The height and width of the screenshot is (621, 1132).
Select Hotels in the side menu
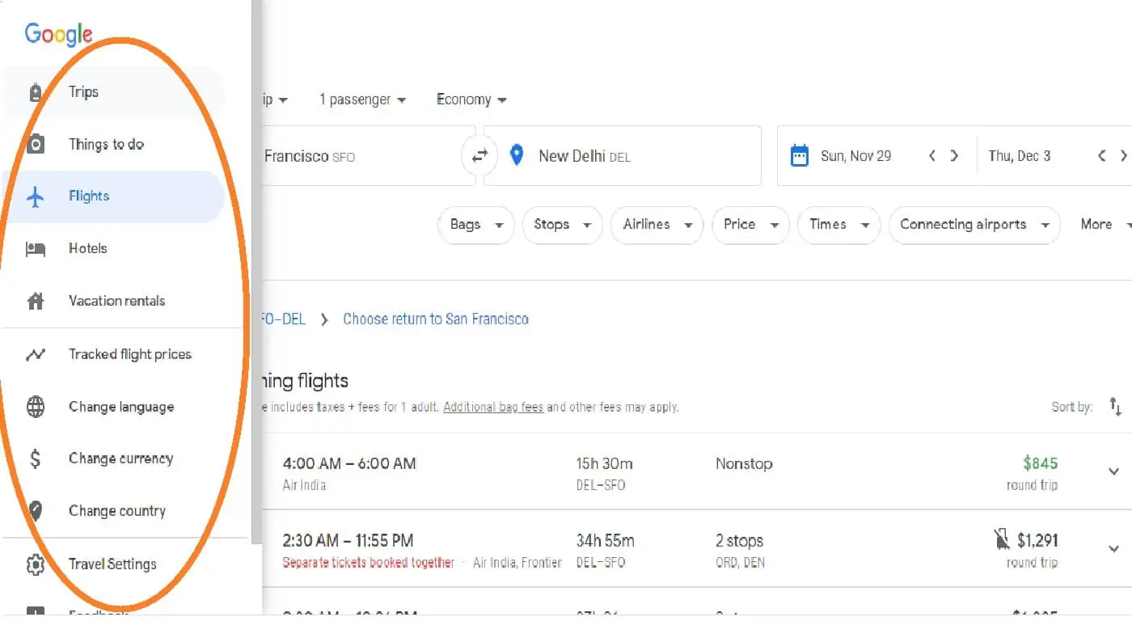(x=112, y=249)
